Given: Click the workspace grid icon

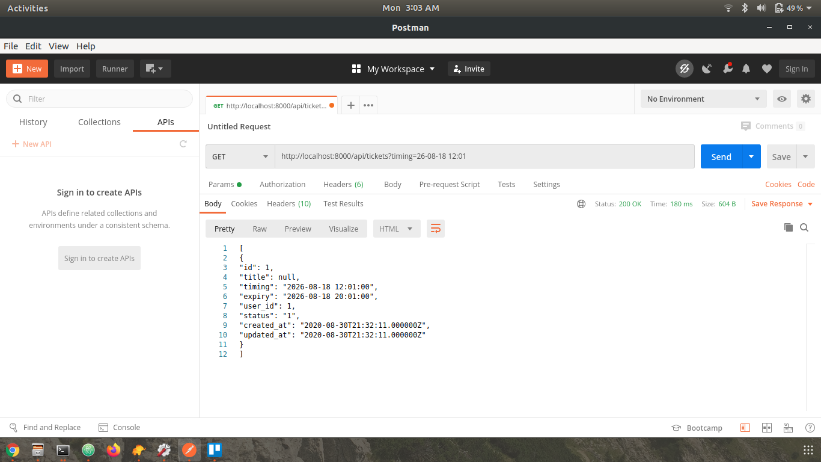Looking at the screenshot, I should click(356, 69).
